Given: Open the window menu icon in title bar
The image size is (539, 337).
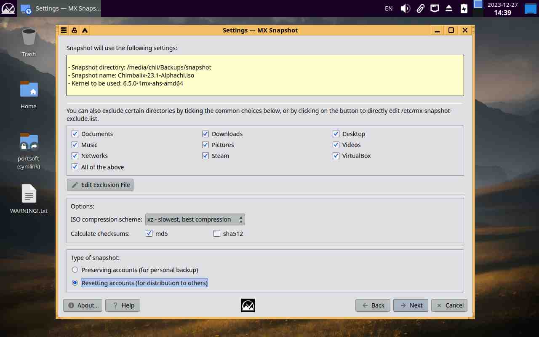Looking at the screenshot, I should 64,30.
